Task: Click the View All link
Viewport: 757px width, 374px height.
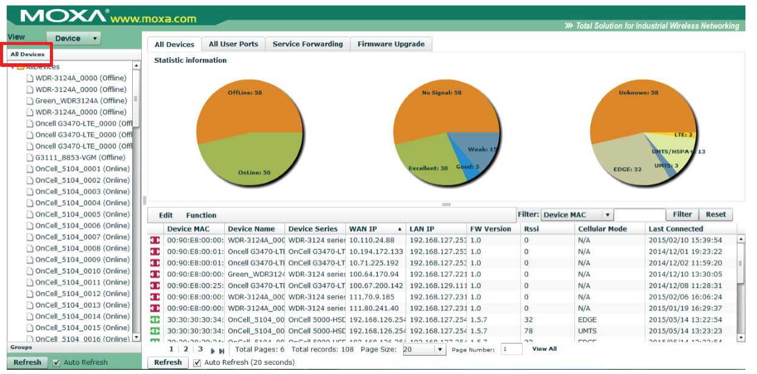Action: point(544,349)
